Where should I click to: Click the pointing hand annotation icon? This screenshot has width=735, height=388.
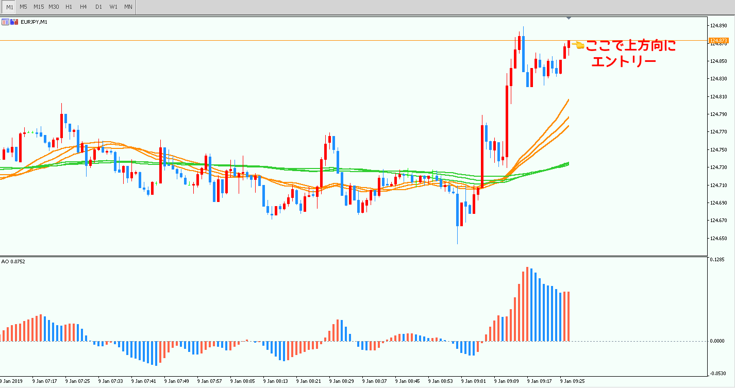pos(578,45)
